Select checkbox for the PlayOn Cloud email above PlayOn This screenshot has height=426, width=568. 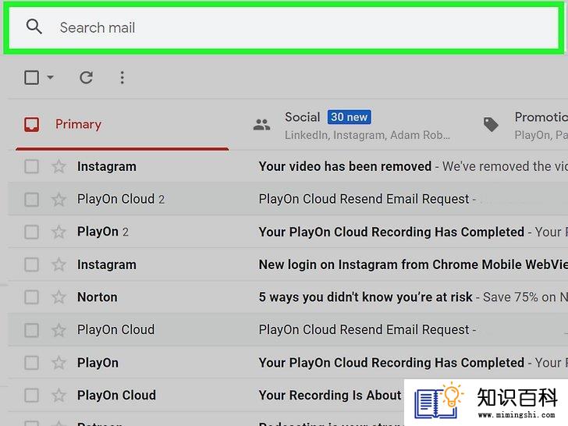31,330
